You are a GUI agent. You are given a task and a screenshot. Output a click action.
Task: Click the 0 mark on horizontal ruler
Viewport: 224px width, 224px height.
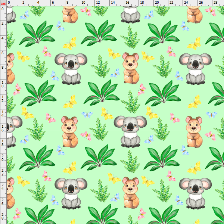pyautogui.click(x=9, y=3)
